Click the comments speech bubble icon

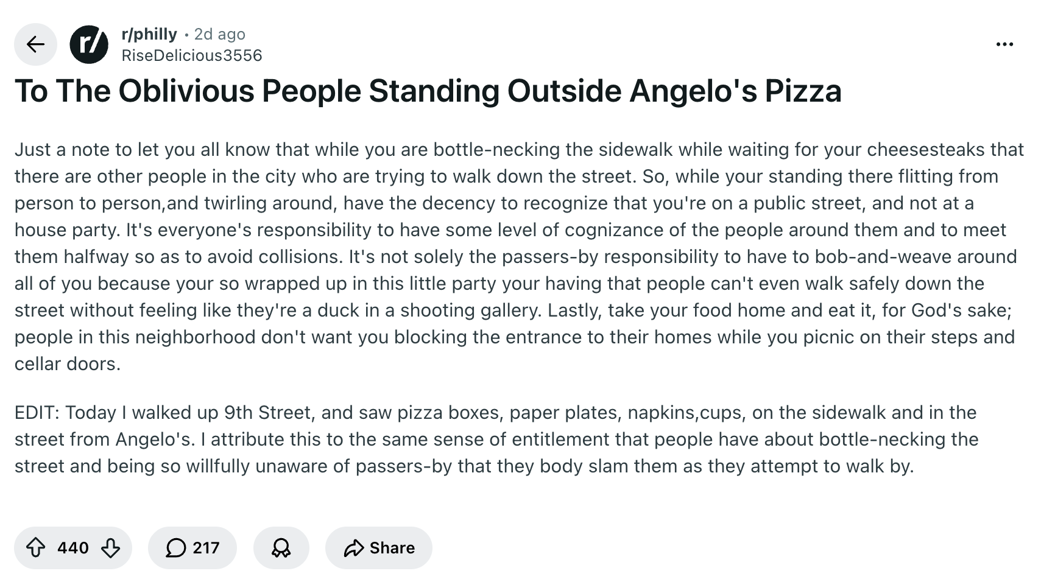coord(176,548)
